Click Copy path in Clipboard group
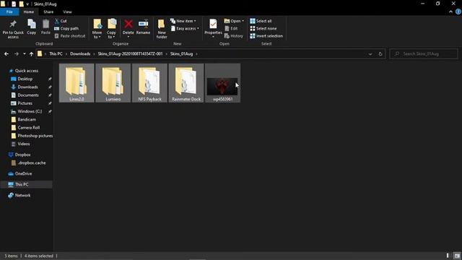The height and width of the screenshot is (260, 462). coord(66,28)
